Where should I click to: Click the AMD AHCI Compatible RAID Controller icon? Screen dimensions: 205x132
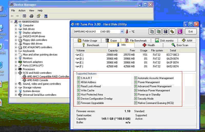pos(24,76)
